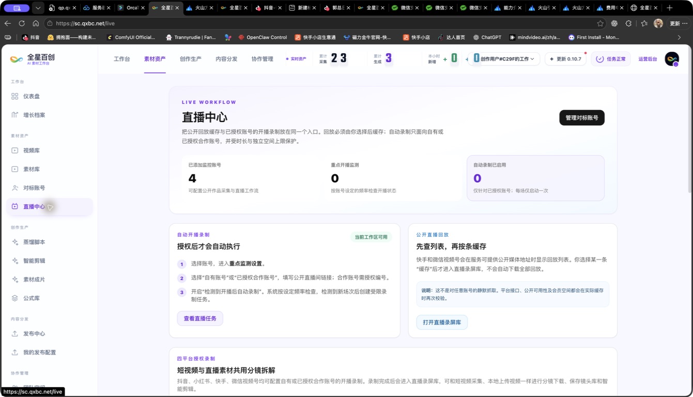The image size is (693, 397).
Task: Click the 增长档案 chart icon in sidebar
Action: click(x=14, y=115)
